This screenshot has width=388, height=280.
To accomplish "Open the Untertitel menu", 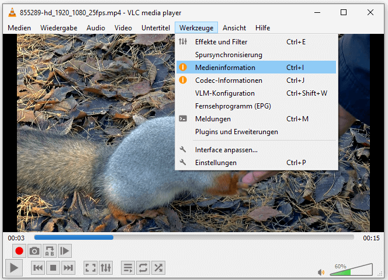I will (155, 28).
